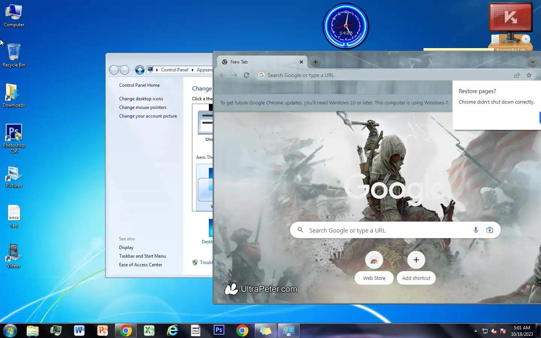Open Chrome's tab search chevron dropdown

532,62
